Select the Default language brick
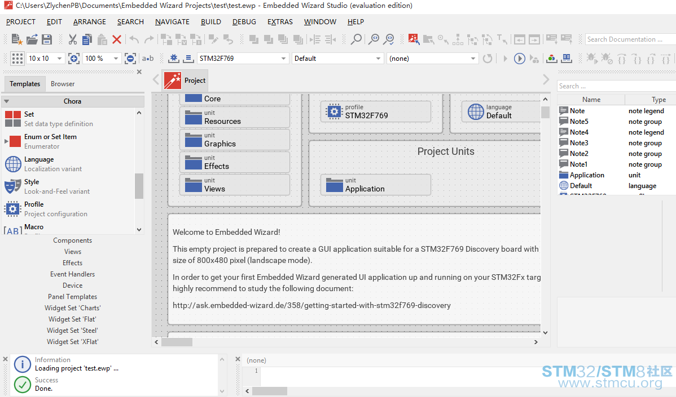Viewport: 676px width, 397px height. 501,112
